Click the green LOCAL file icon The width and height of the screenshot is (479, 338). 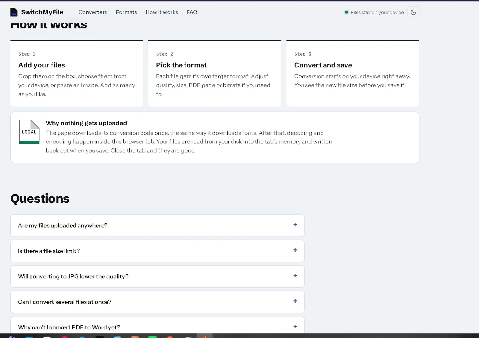point(29,132)
